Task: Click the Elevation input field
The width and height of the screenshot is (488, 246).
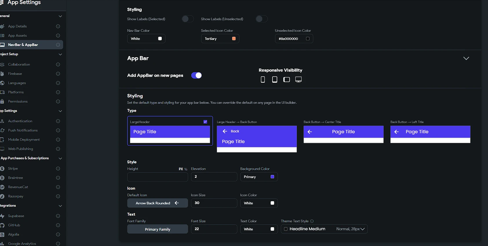Action: pos(214,177)
